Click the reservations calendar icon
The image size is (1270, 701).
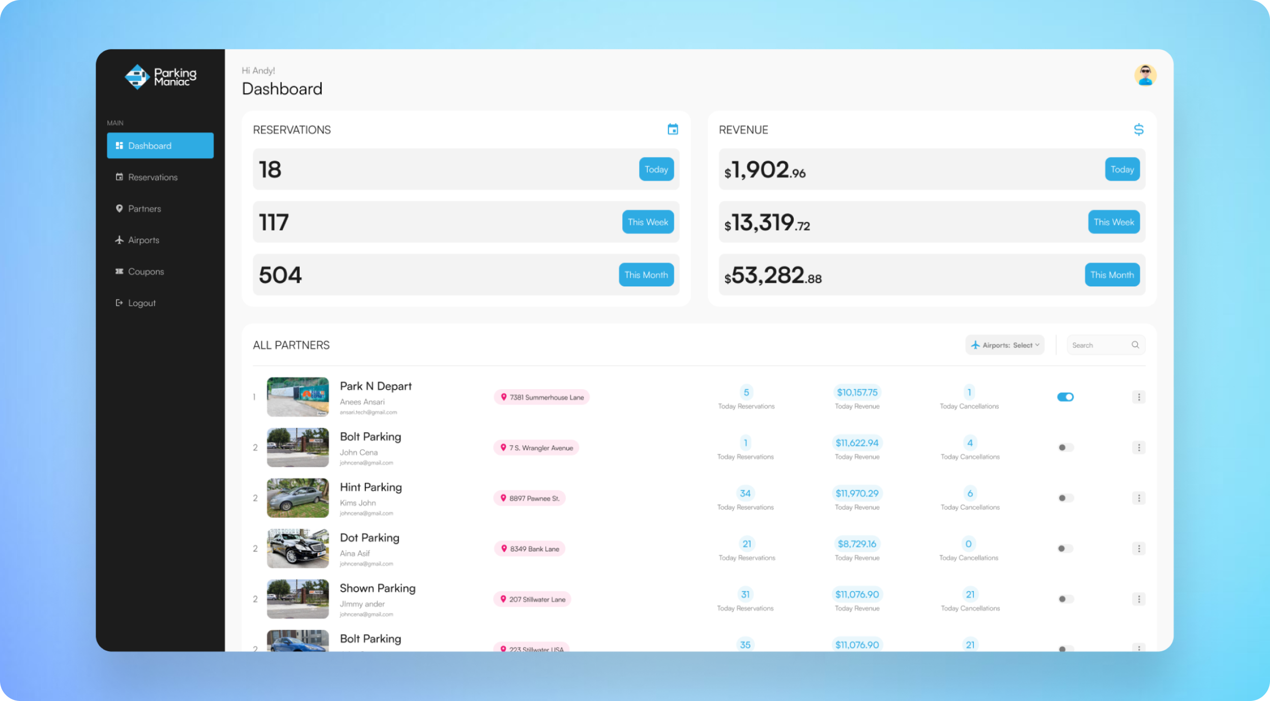tap(673, 129)
